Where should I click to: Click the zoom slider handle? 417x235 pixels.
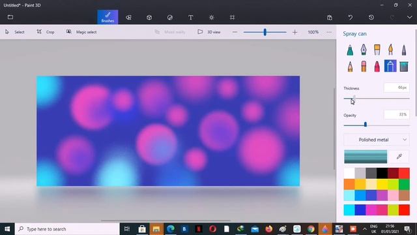pos(265,32)
